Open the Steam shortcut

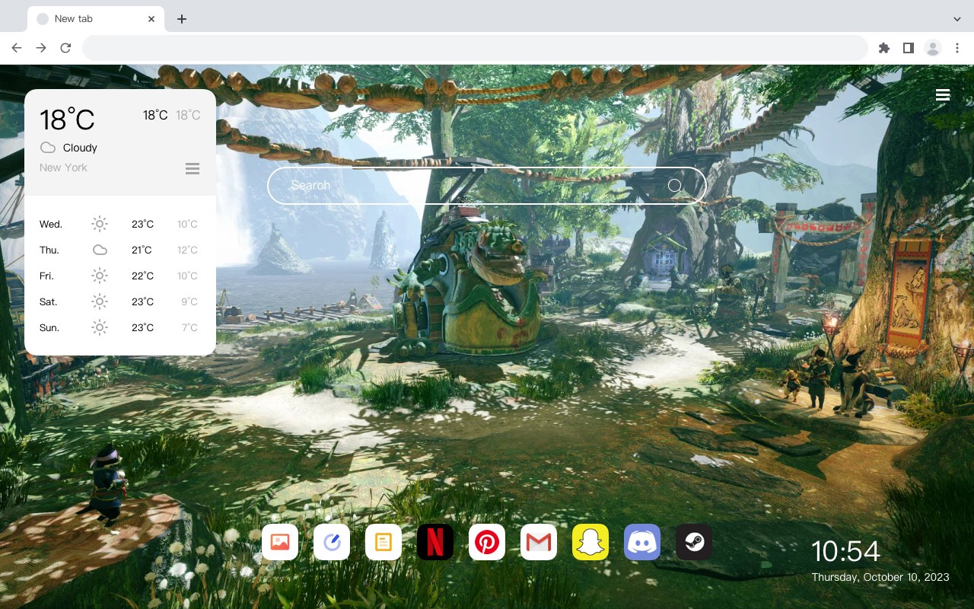point(694,542)
